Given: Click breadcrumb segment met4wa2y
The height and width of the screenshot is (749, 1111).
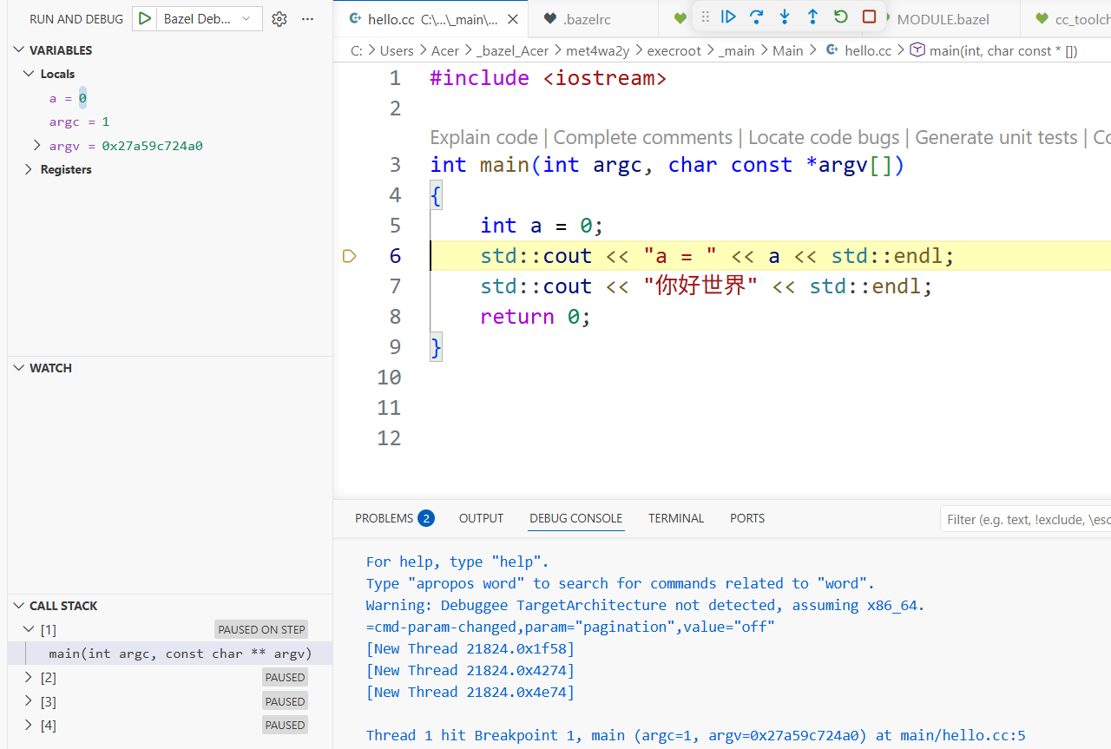Looking at the screenshot, I should (598, 50).
